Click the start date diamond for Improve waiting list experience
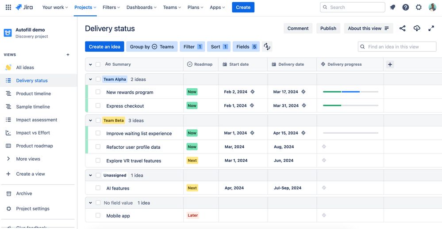This screenshot has width=442, height=229. pyautogui.click(x=252, y=133)
